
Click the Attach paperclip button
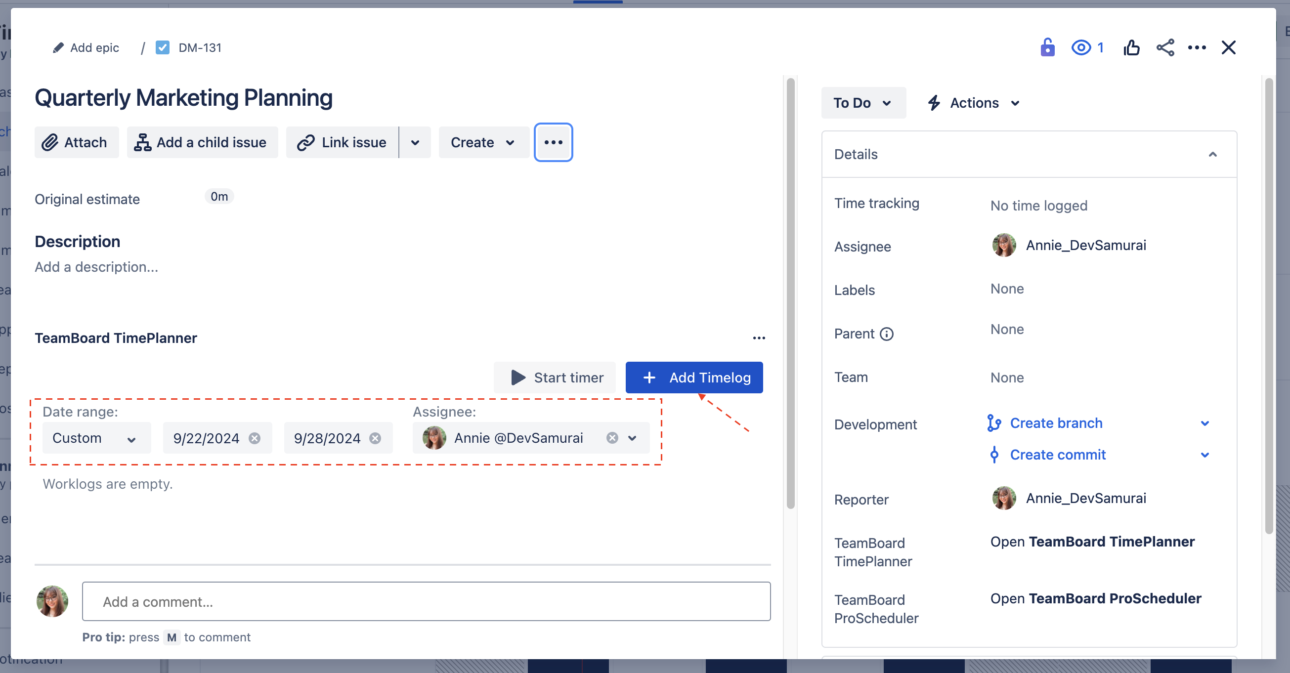coord(76,142)
